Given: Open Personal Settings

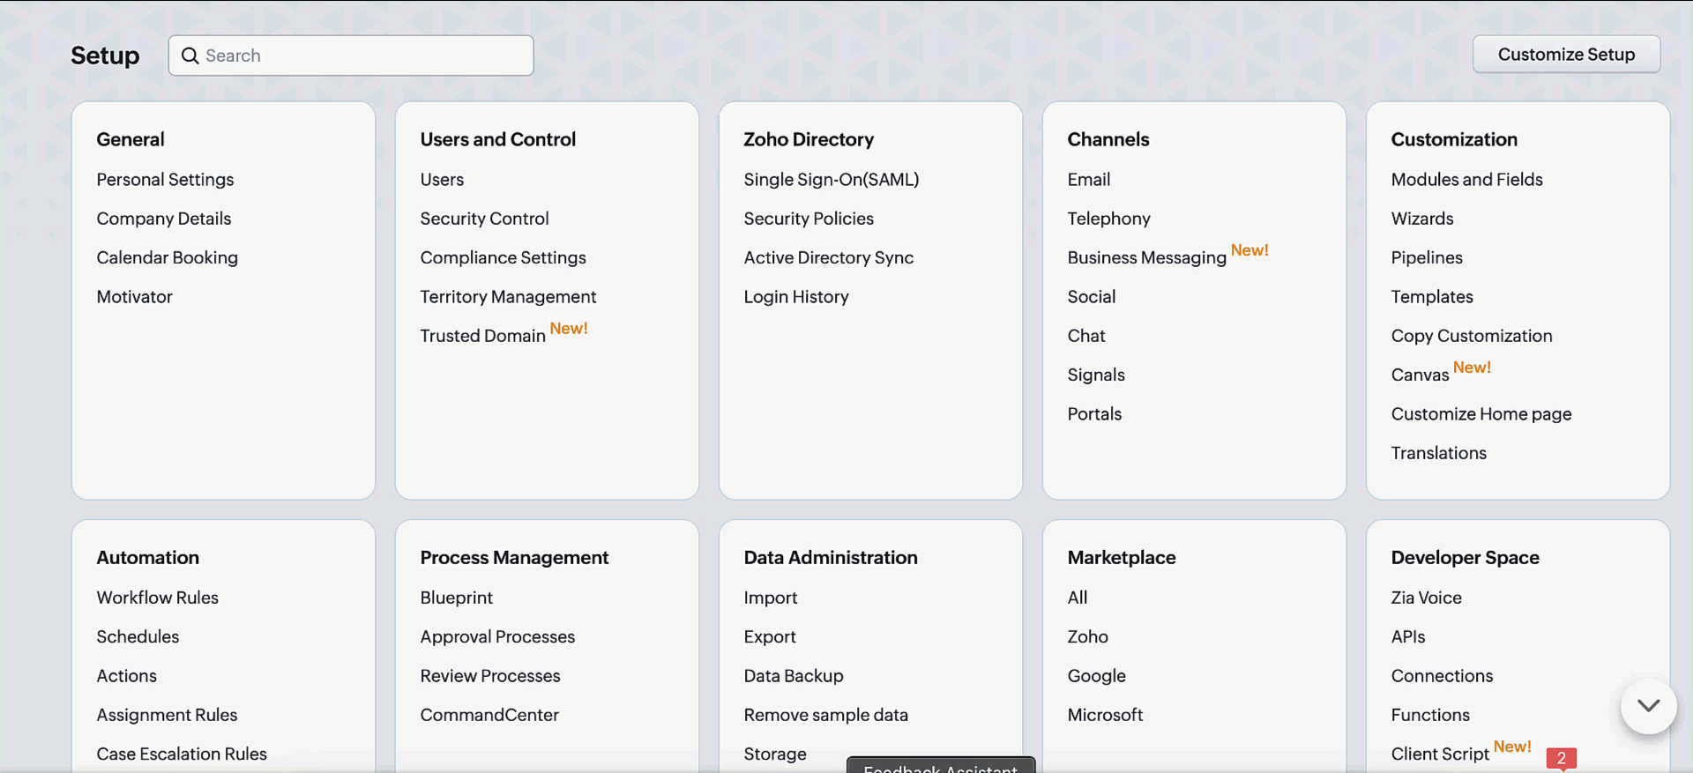Looking at the screenshot, I should [x=165, y=180].
